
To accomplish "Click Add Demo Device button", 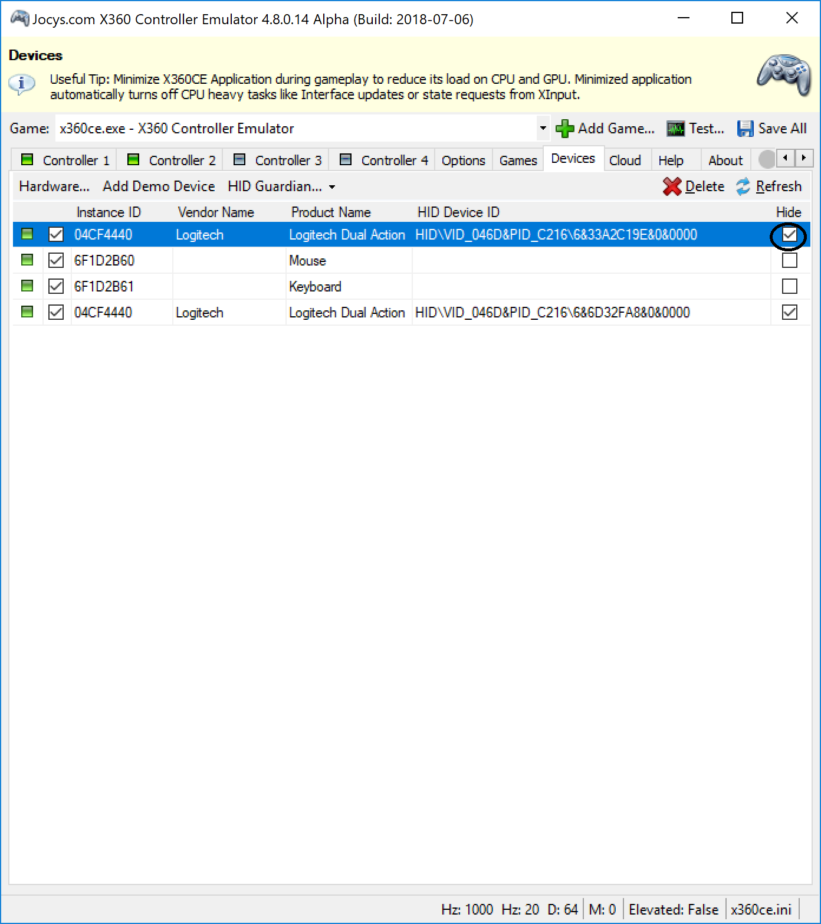I will pos(159,186).
